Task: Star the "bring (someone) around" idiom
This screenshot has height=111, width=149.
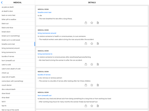Action: 92,43
